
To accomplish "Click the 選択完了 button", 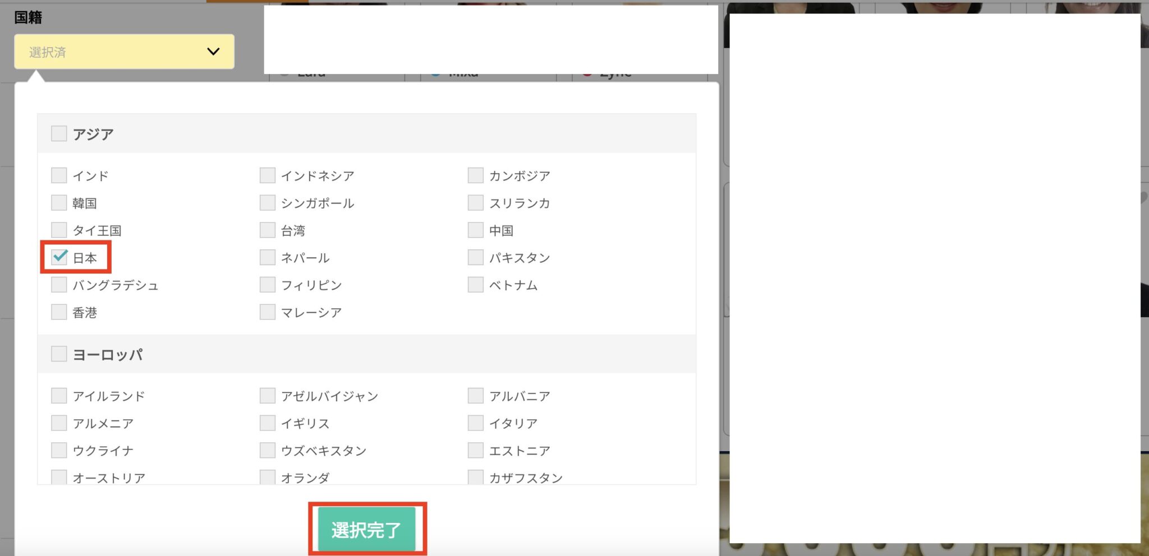I will 367,529.
